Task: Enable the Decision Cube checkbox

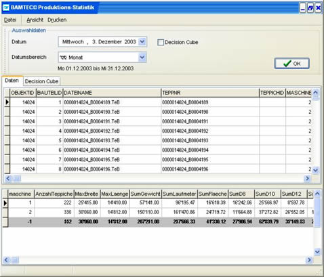Action: pos(161,42)
